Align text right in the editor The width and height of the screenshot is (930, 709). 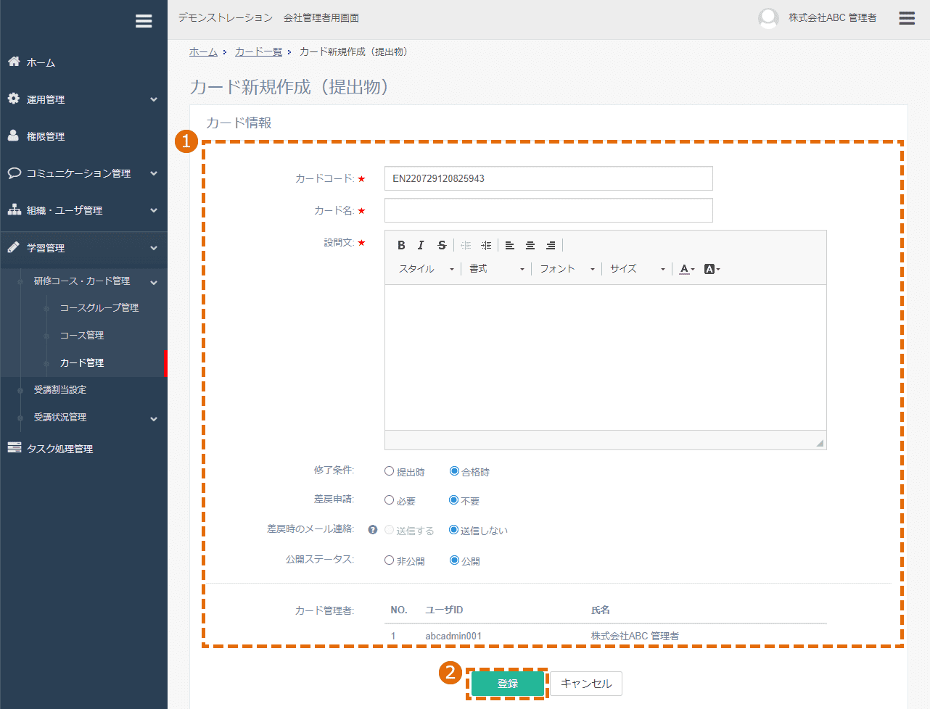pyautogui.click(x=551, y=245)
